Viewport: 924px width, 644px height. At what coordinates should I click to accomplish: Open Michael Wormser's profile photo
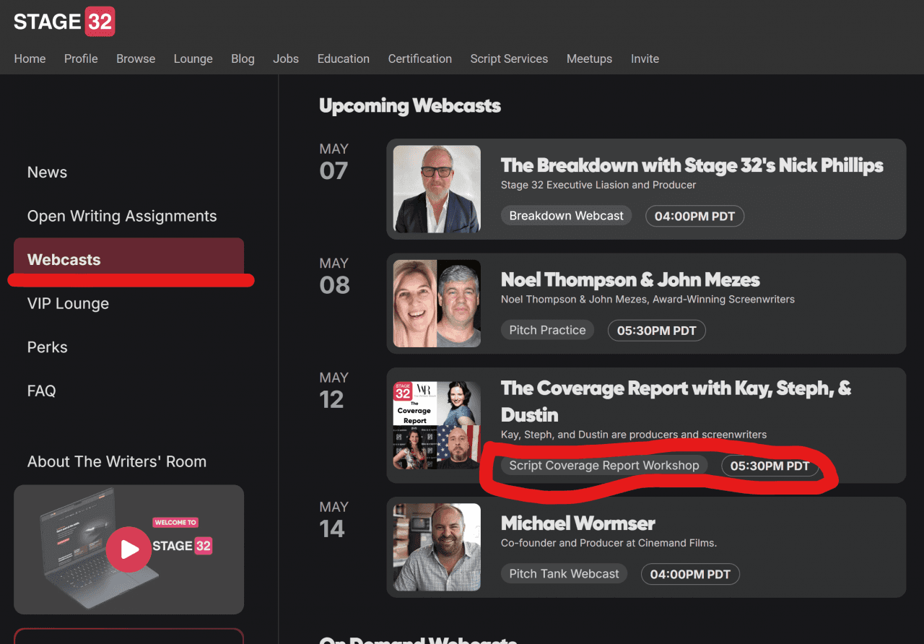pos(437,547)
